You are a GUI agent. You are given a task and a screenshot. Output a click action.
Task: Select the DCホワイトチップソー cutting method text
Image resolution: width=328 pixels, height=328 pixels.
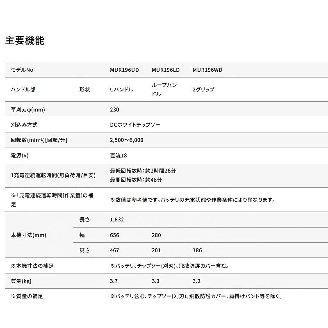[135, 125]
